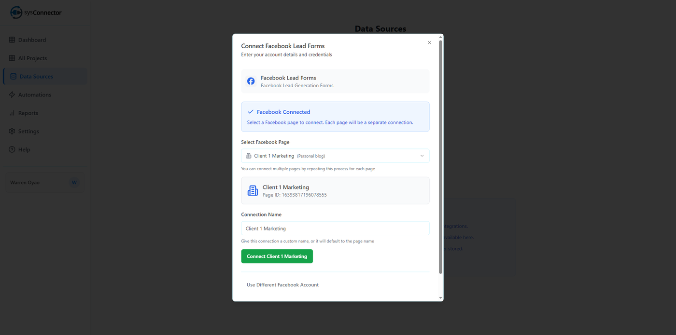Click the Automations lightning icon

pyautogui.click(x=12, y=95)
